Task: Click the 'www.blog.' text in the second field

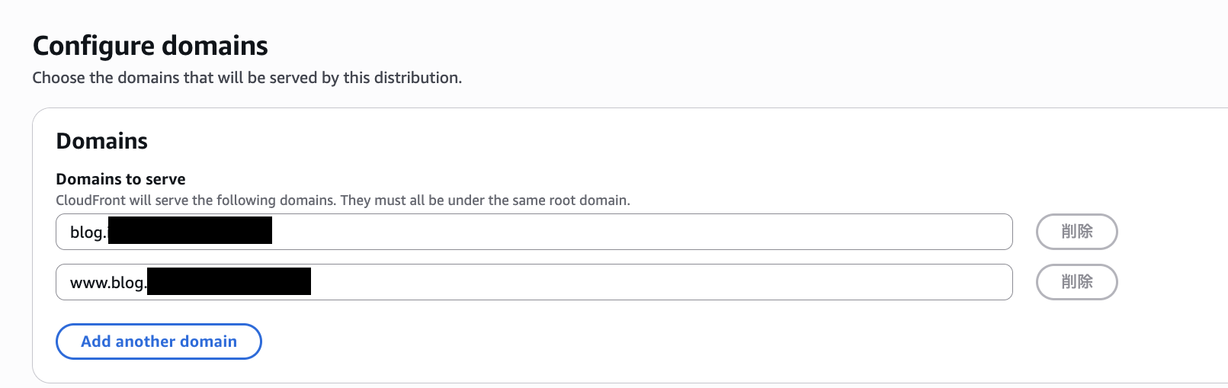Action: click(107, 283)
